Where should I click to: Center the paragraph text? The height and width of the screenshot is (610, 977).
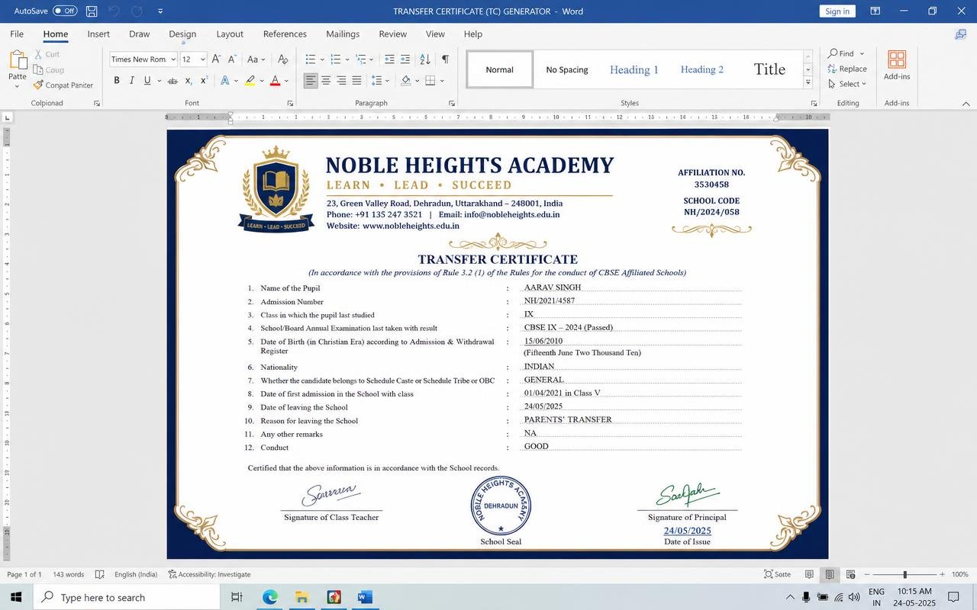tap(326, 80)
